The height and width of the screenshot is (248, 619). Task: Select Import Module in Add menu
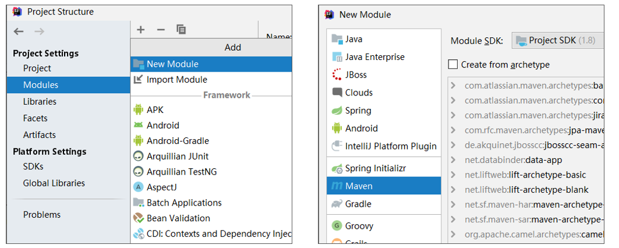(176, 80)
